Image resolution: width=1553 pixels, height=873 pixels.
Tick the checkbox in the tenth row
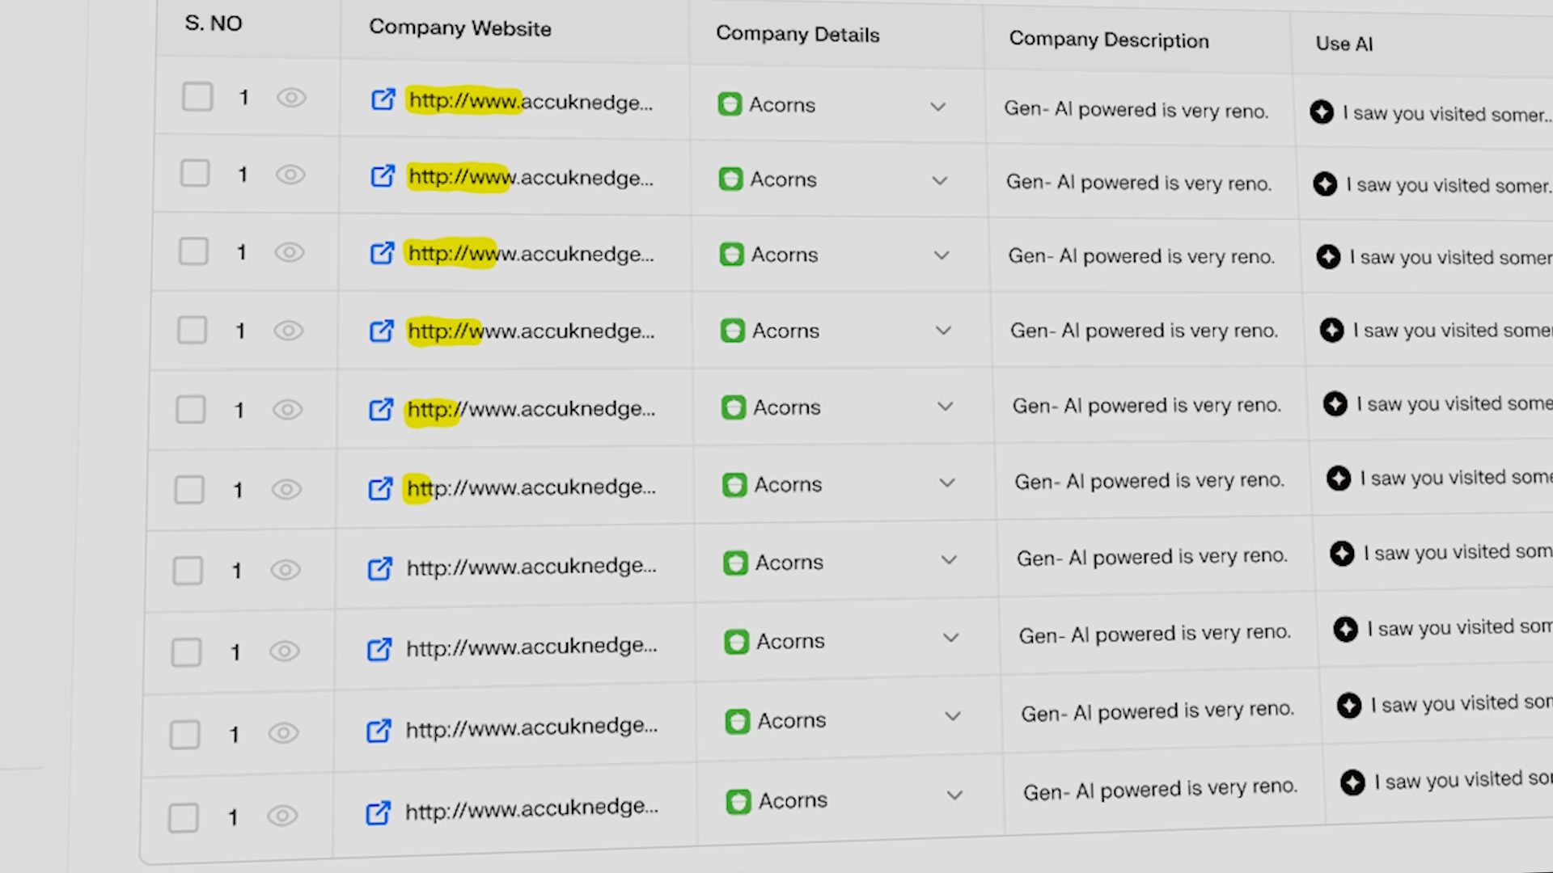coord(184,817)
